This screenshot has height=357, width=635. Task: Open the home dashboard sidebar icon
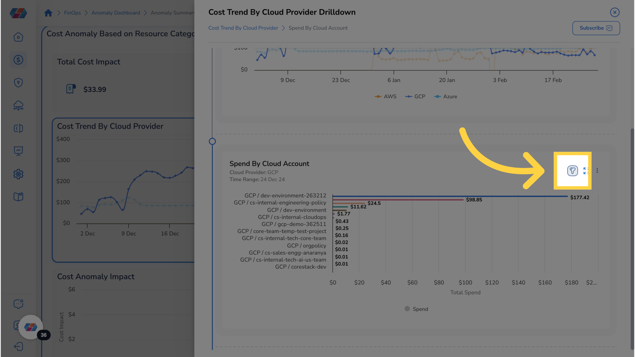18,37
